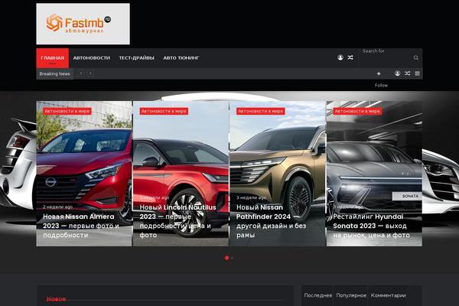Click the user login icon in main menu
The height and width of the screenshot is (306, 459).
coord(340,57)
